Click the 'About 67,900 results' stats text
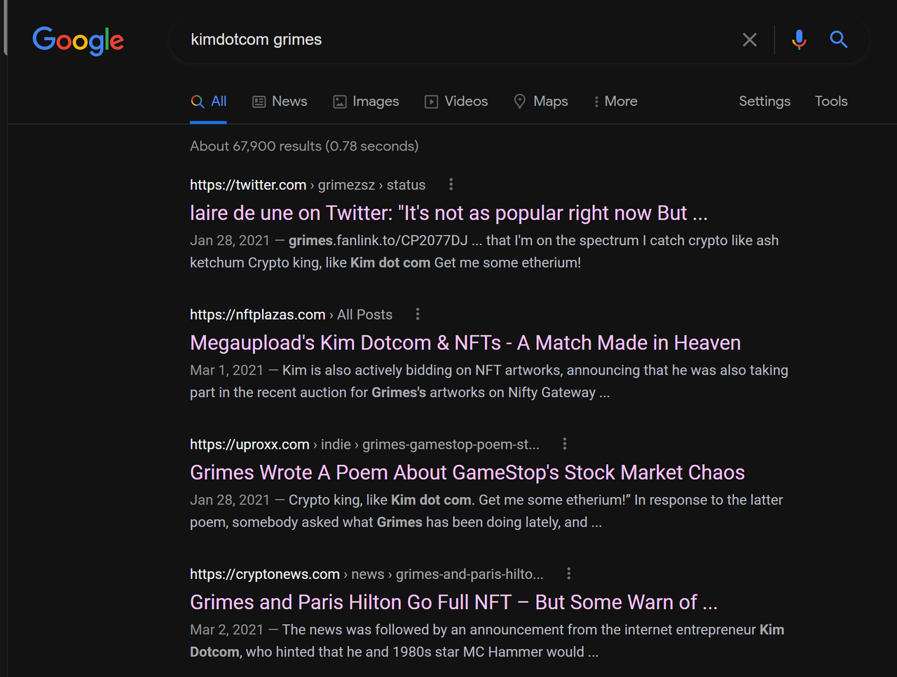Screen dimensions: 897x677 [x=304, y=146]
